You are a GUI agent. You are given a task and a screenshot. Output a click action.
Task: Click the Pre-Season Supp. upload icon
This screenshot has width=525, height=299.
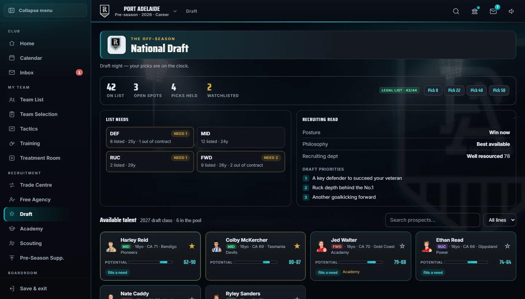pos(12,258)
